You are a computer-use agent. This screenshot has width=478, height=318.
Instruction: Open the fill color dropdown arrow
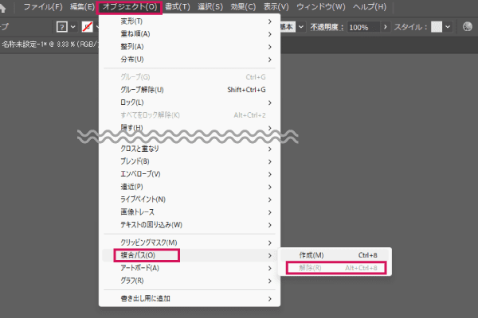click(x=72, y=27)
